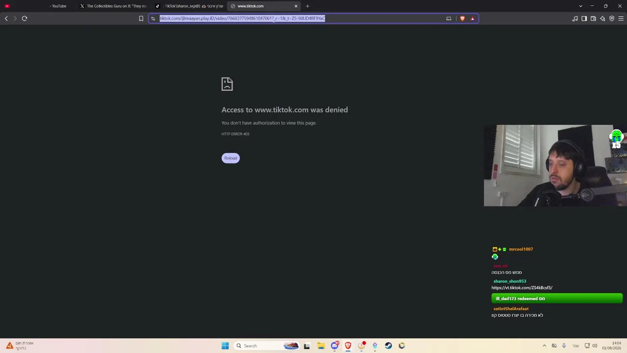Open the vt.tiktok.com link in chat
627x353 pixels.
(x=522, y=288)
